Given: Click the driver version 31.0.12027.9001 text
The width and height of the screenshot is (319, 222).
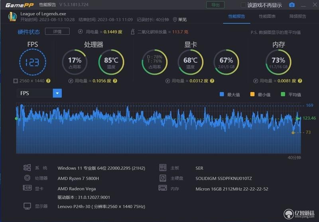Looking at the screenshot, I should [84, 197].
